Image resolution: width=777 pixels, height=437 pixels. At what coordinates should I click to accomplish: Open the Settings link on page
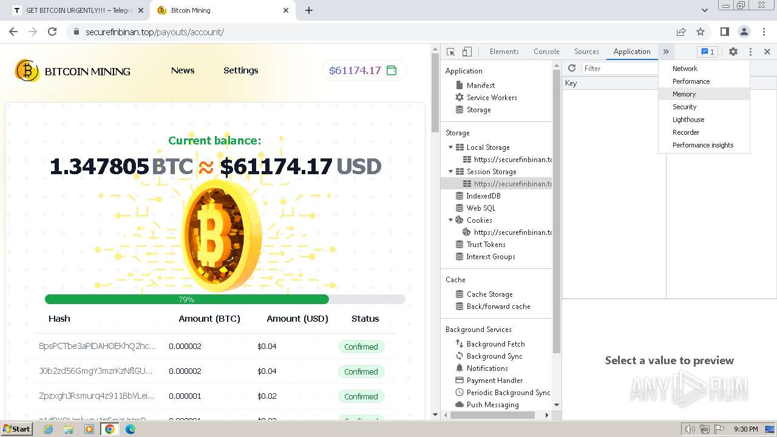(241, 70)
